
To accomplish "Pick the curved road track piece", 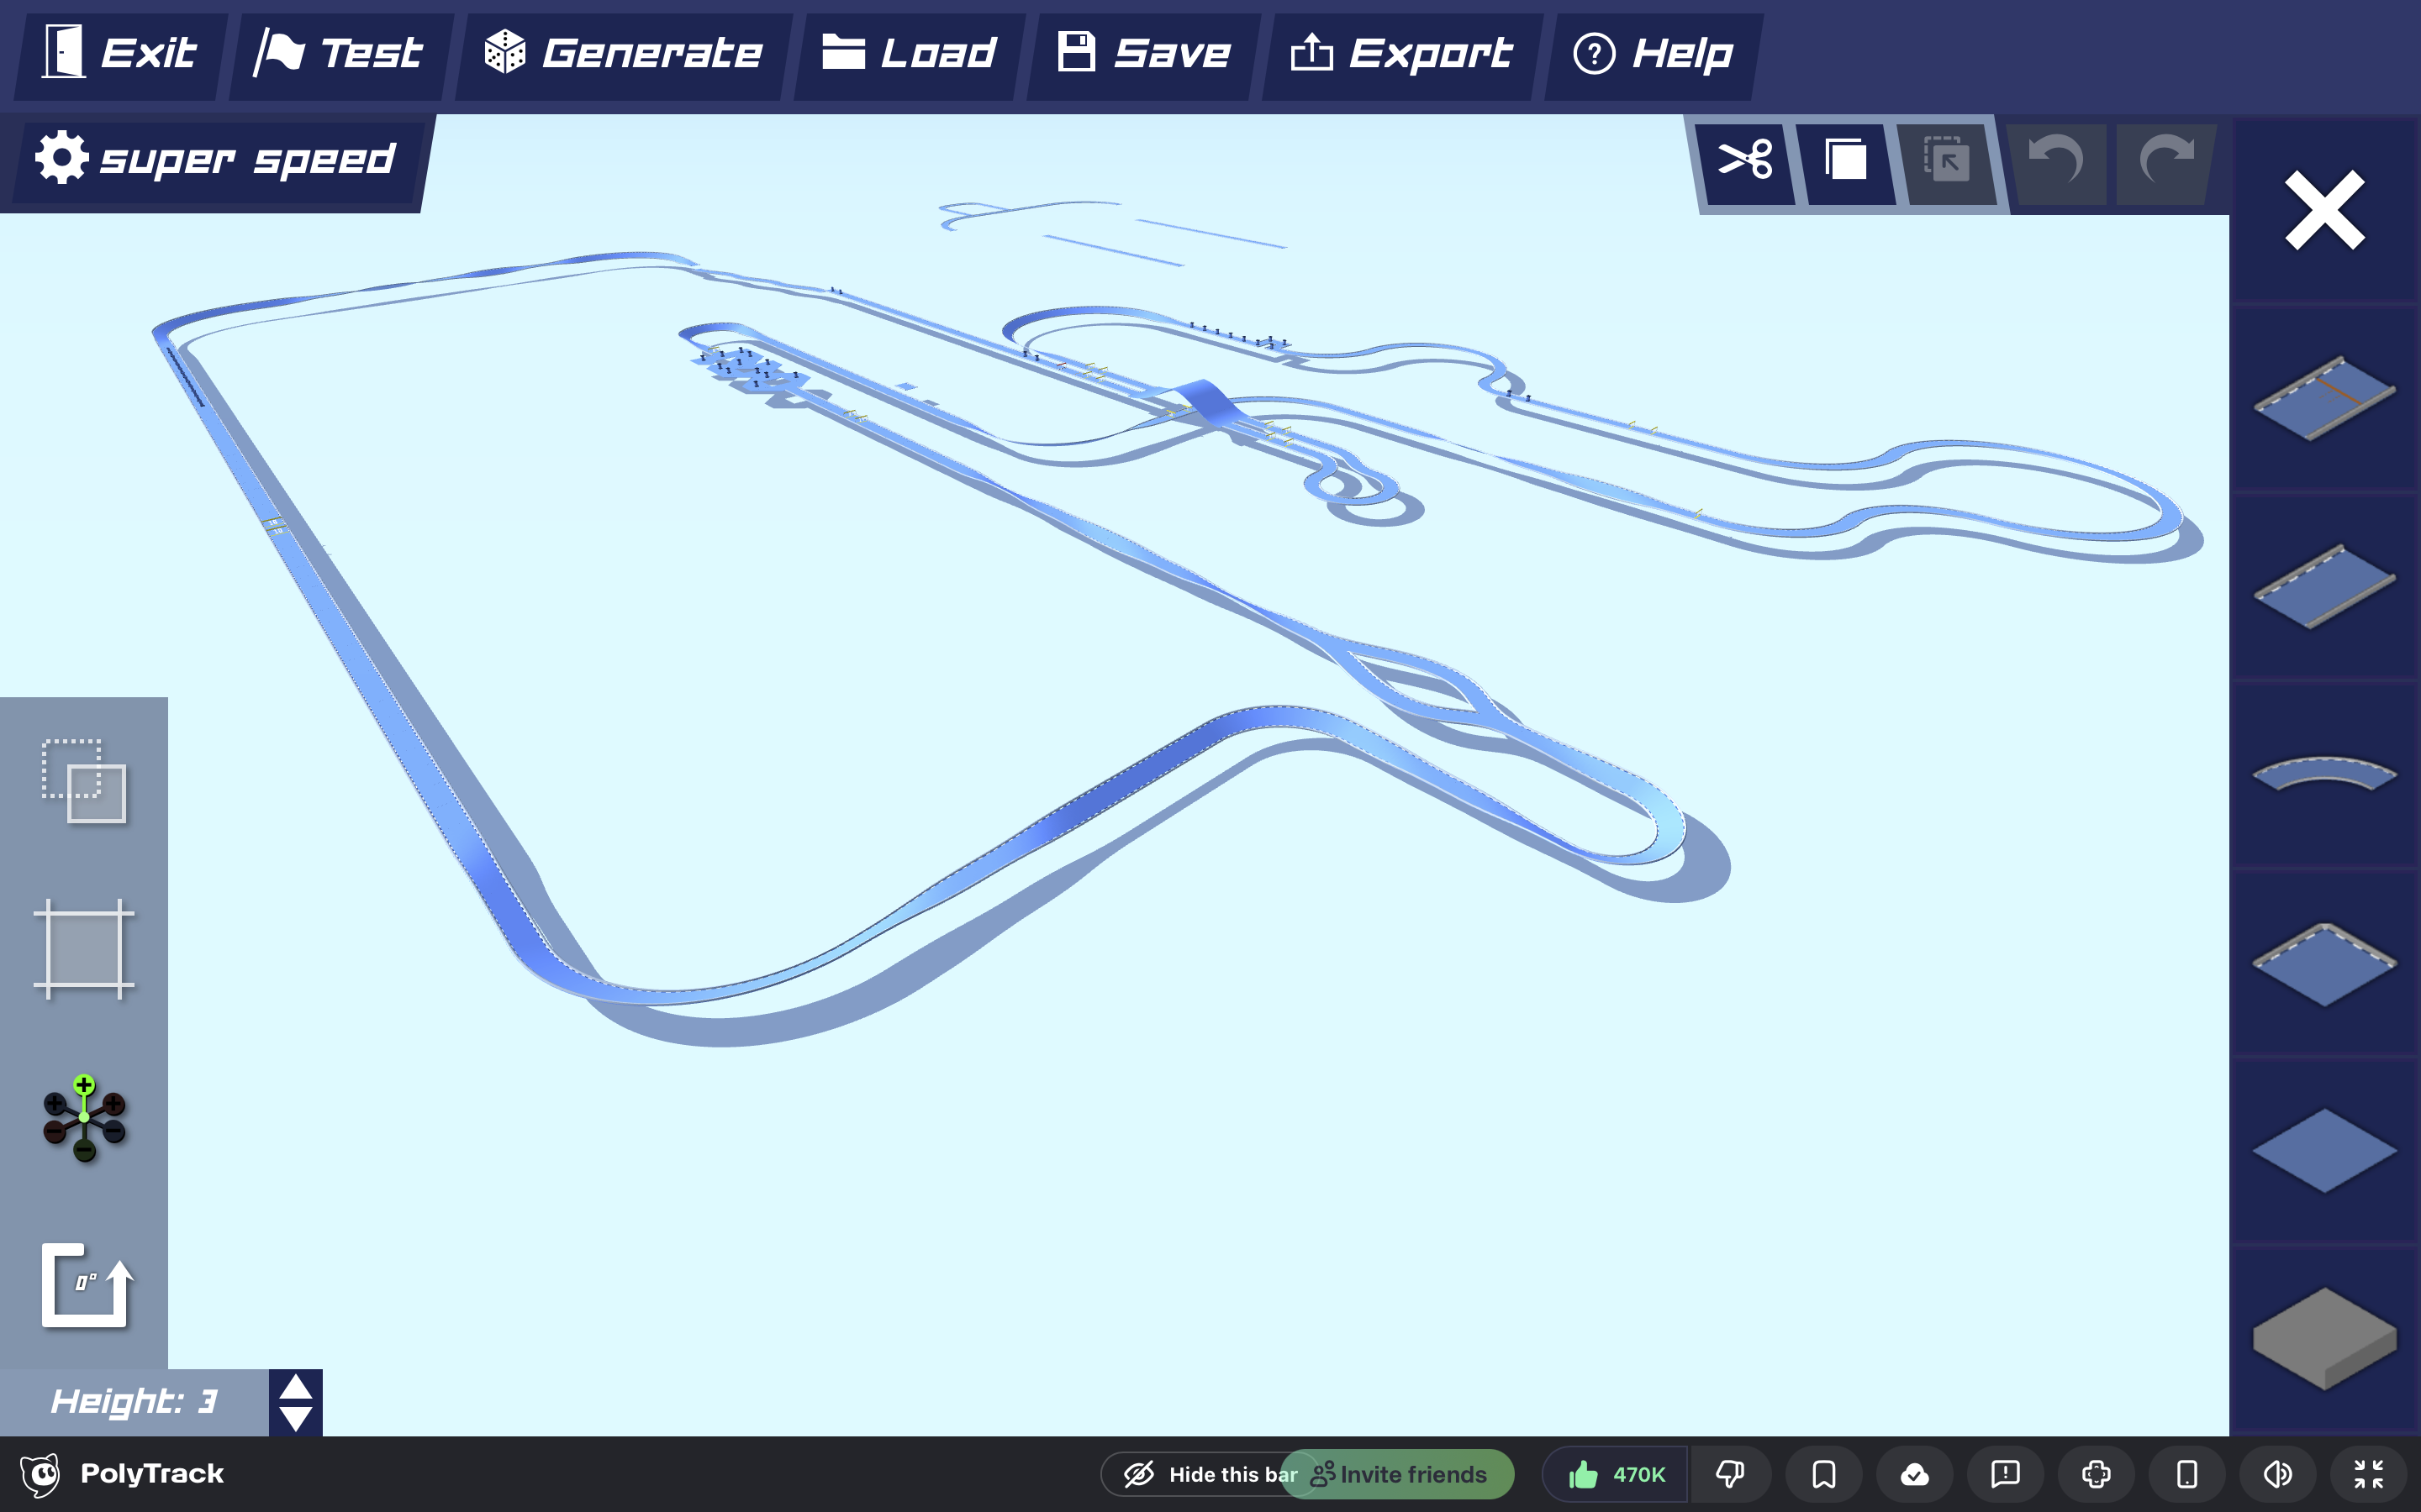I will (2325, 772).
